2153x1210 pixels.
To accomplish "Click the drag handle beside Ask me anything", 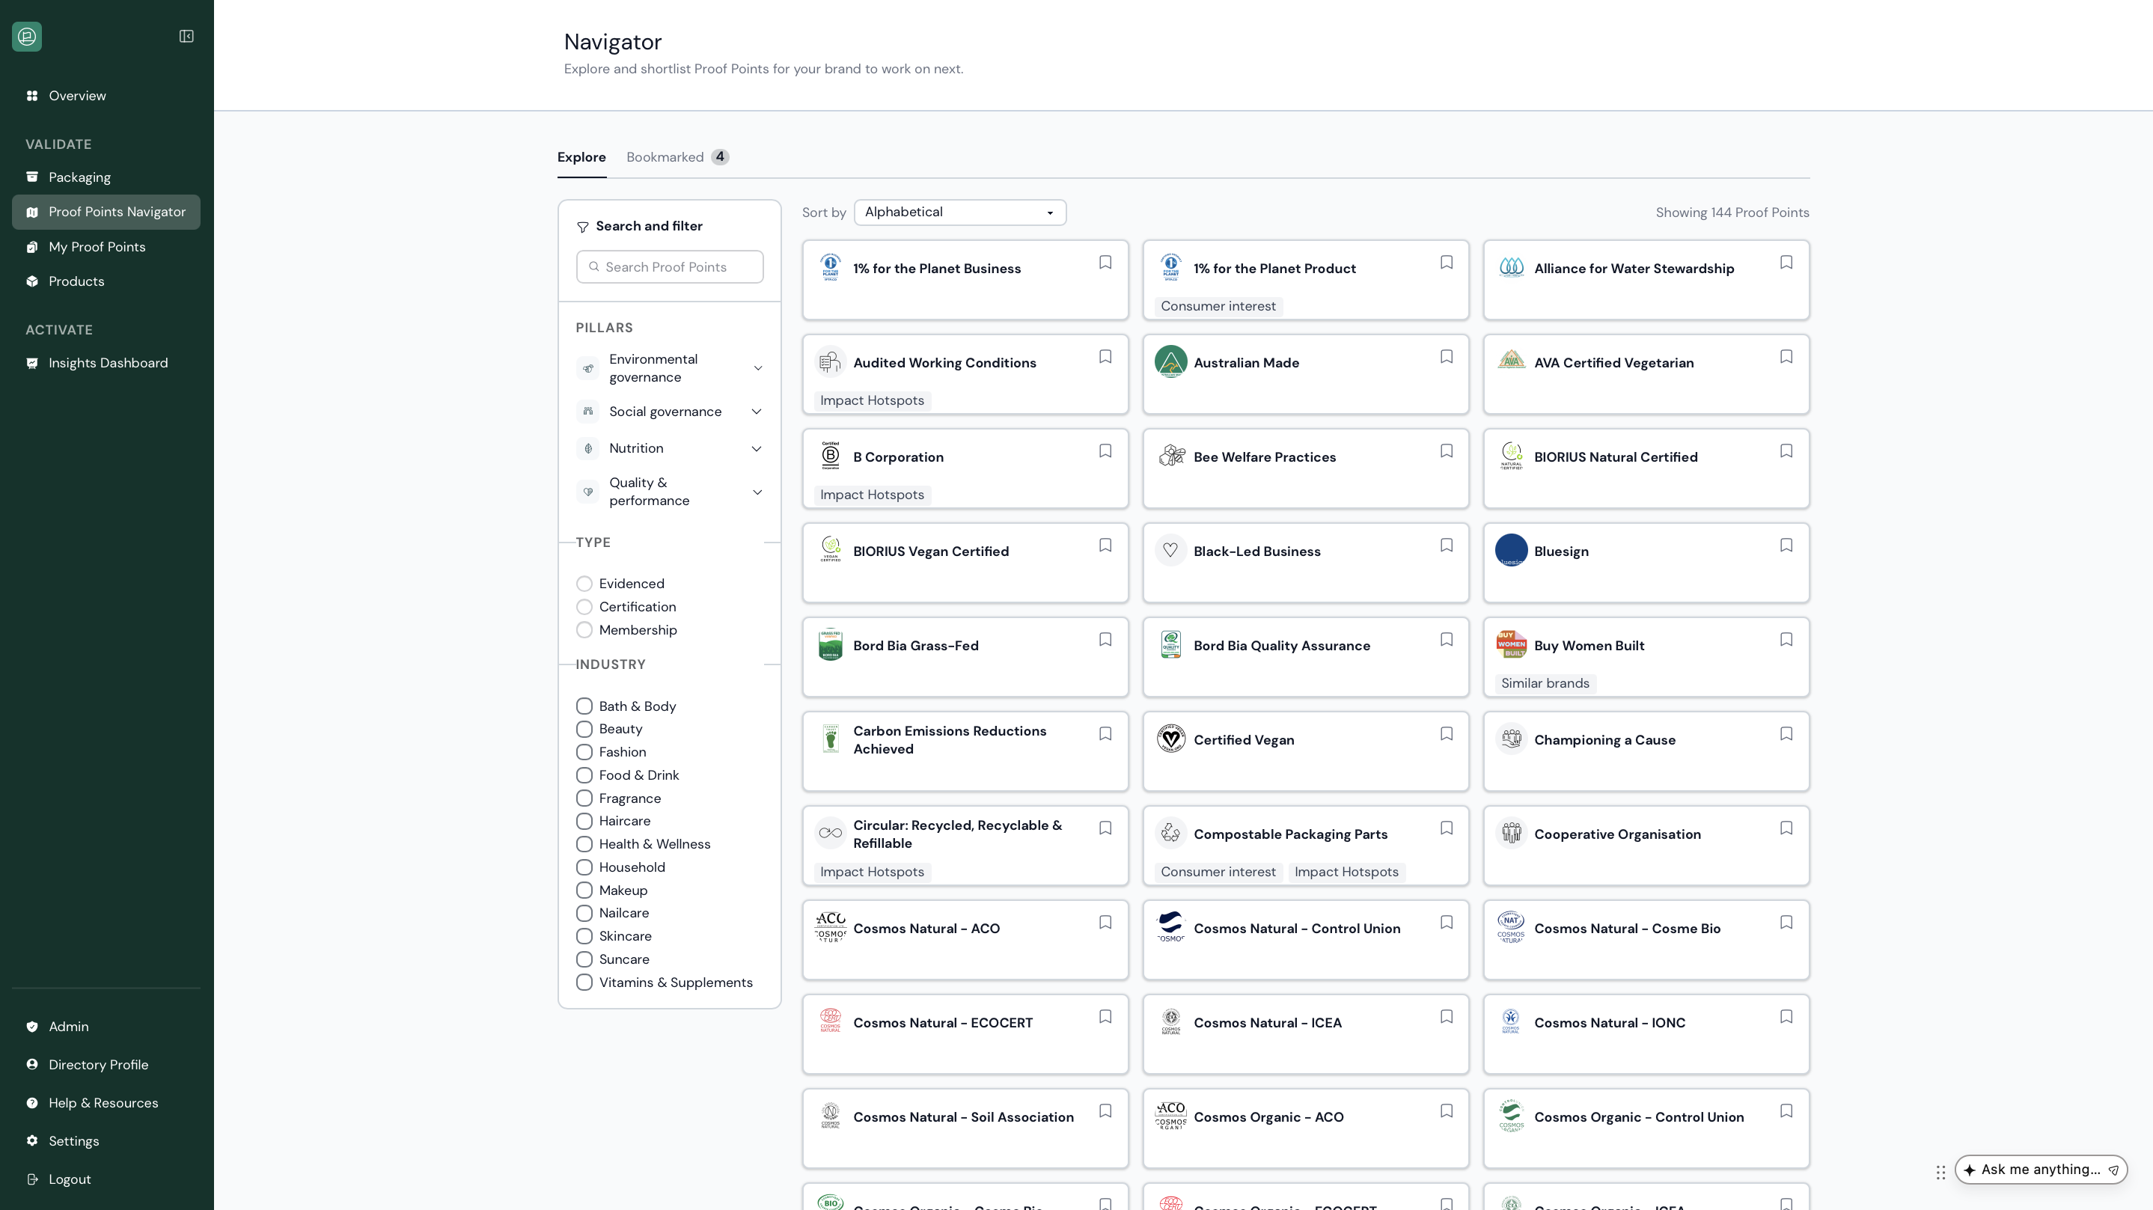I will pos(1940,1173).
